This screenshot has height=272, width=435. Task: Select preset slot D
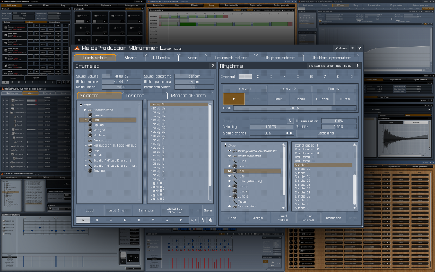click(x=125, y=220)
